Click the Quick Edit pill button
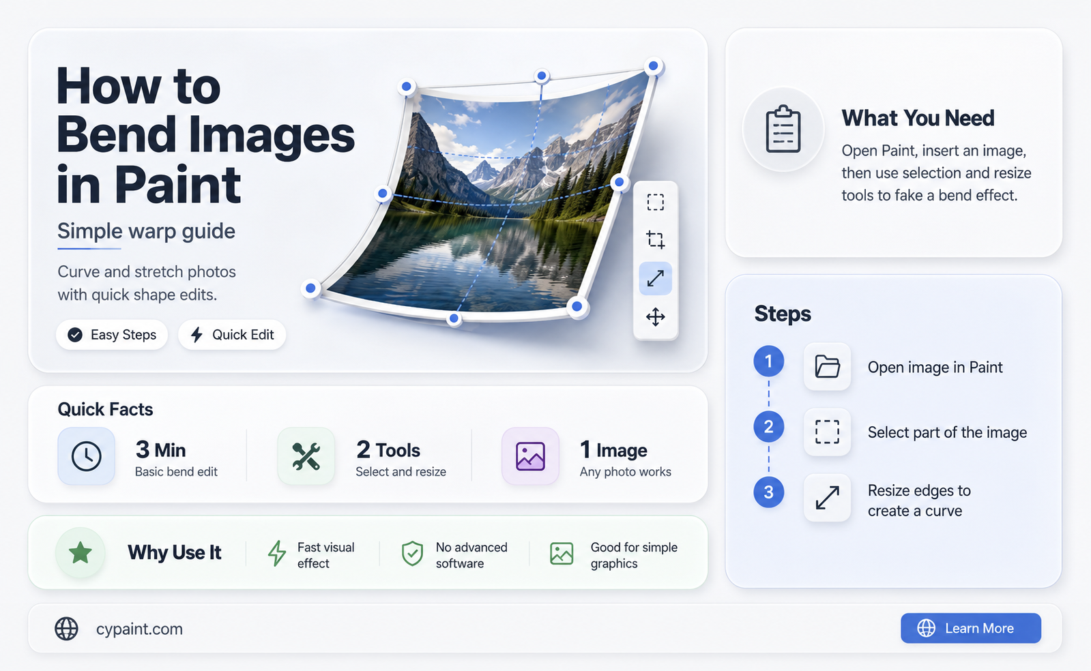 (232, 335)
